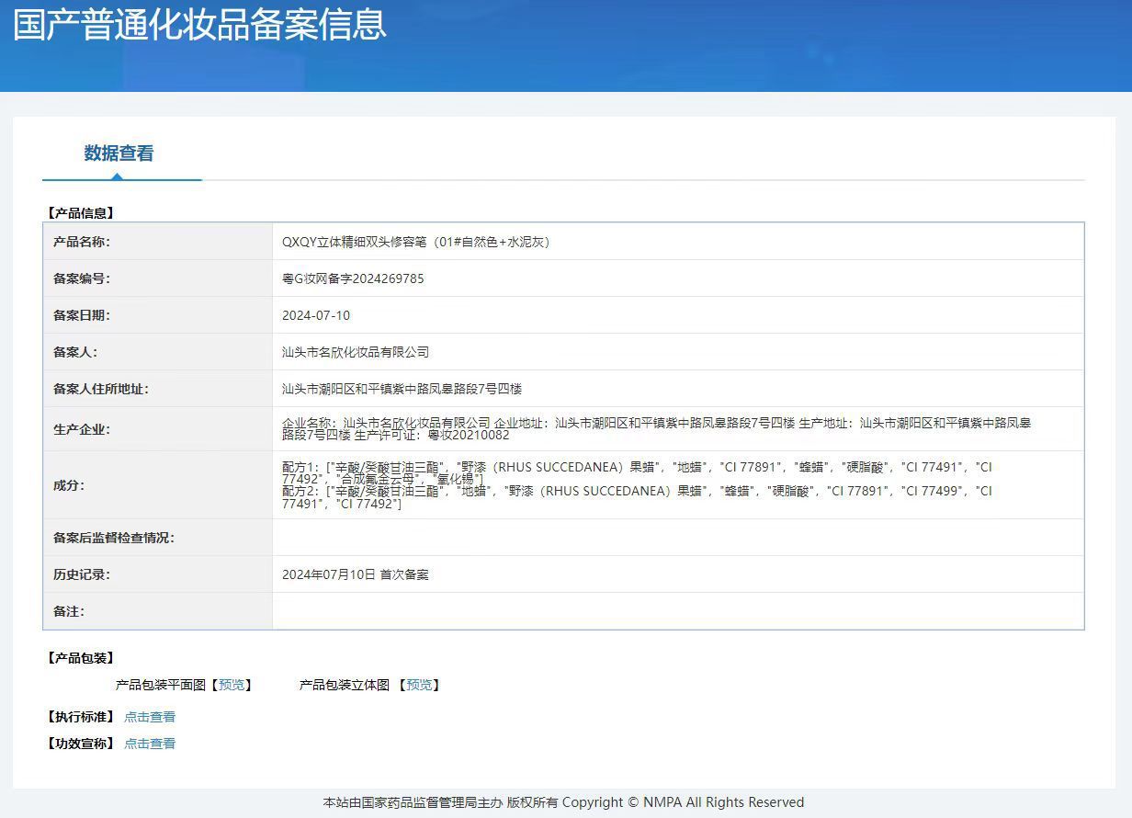The width and height of the screenshot is (1132, 818).
Task: Click the 成分 ingredients text with 配方1 and 配方2
Action: (637, 485)
